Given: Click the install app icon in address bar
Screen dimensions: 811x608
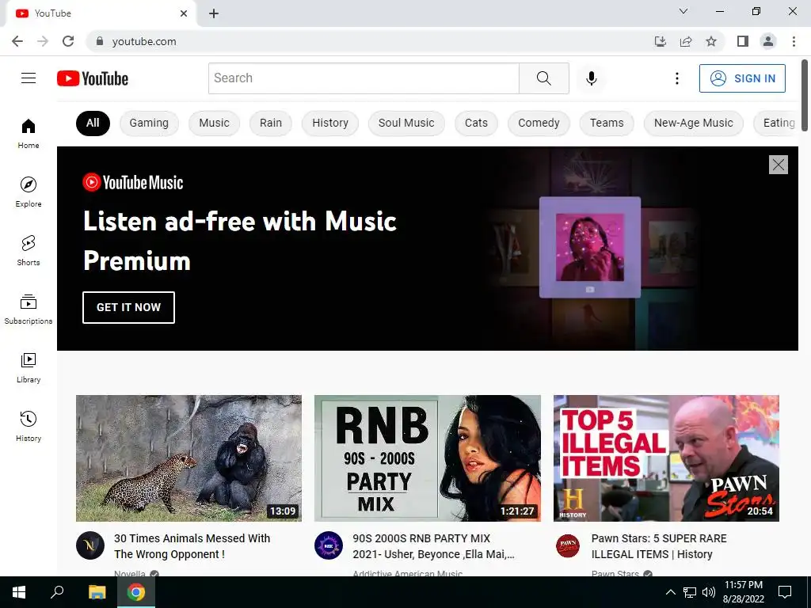Looking at the screenshot, I should pyautogui.click(x=660, y=41).
